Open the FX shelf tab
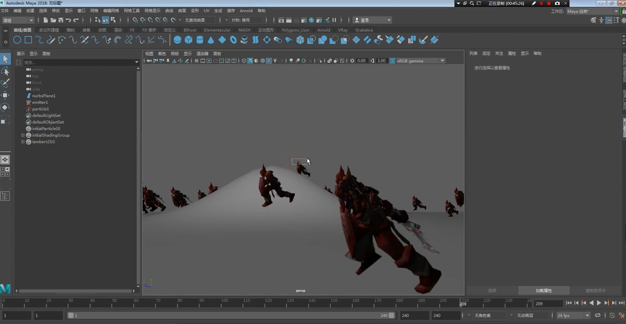The height and width of the screenshot is (324, 626). point(132,30)
